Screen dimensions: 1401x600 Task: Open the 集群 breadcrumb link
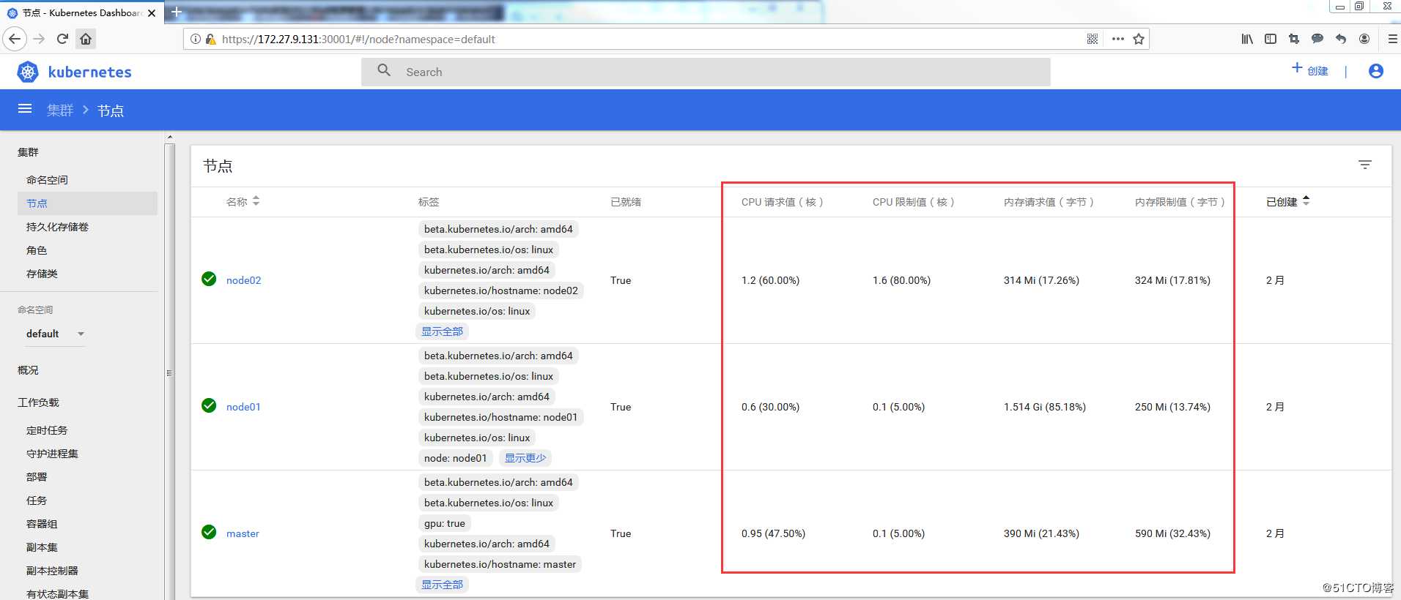click(x=60, y=110)
